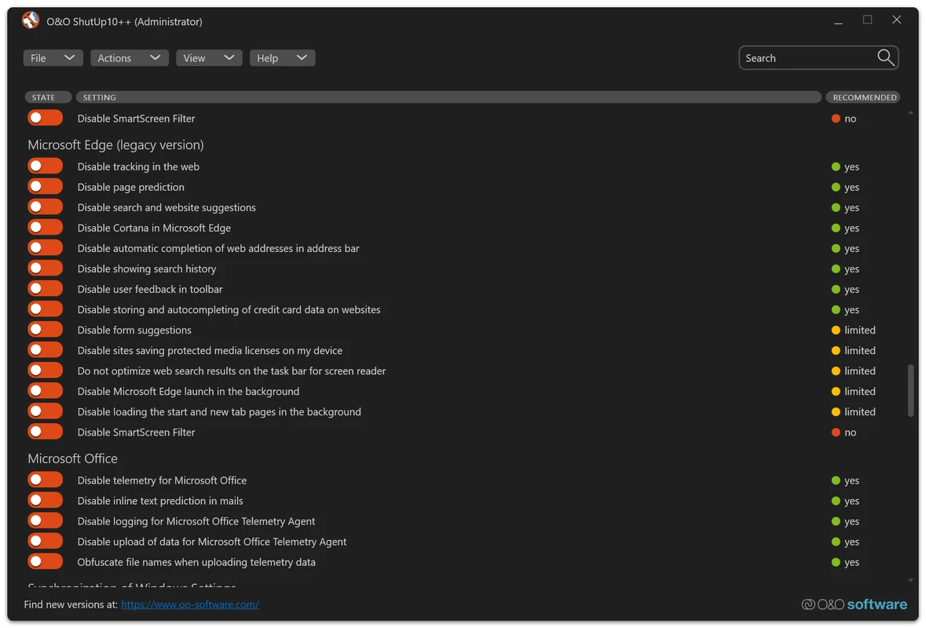926x628 pixels.
Task: Switch on 'Disable Microsoft Edge launch in the background'
Action: pos(45,391)
